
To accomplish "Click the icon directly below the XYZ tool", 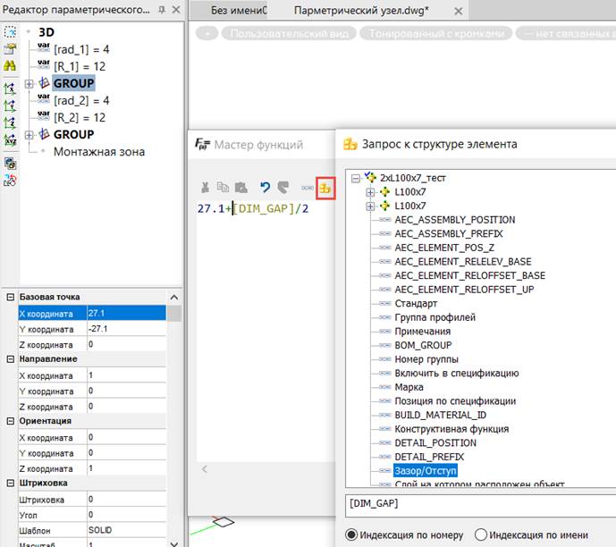I will click(x=10, y=164).
